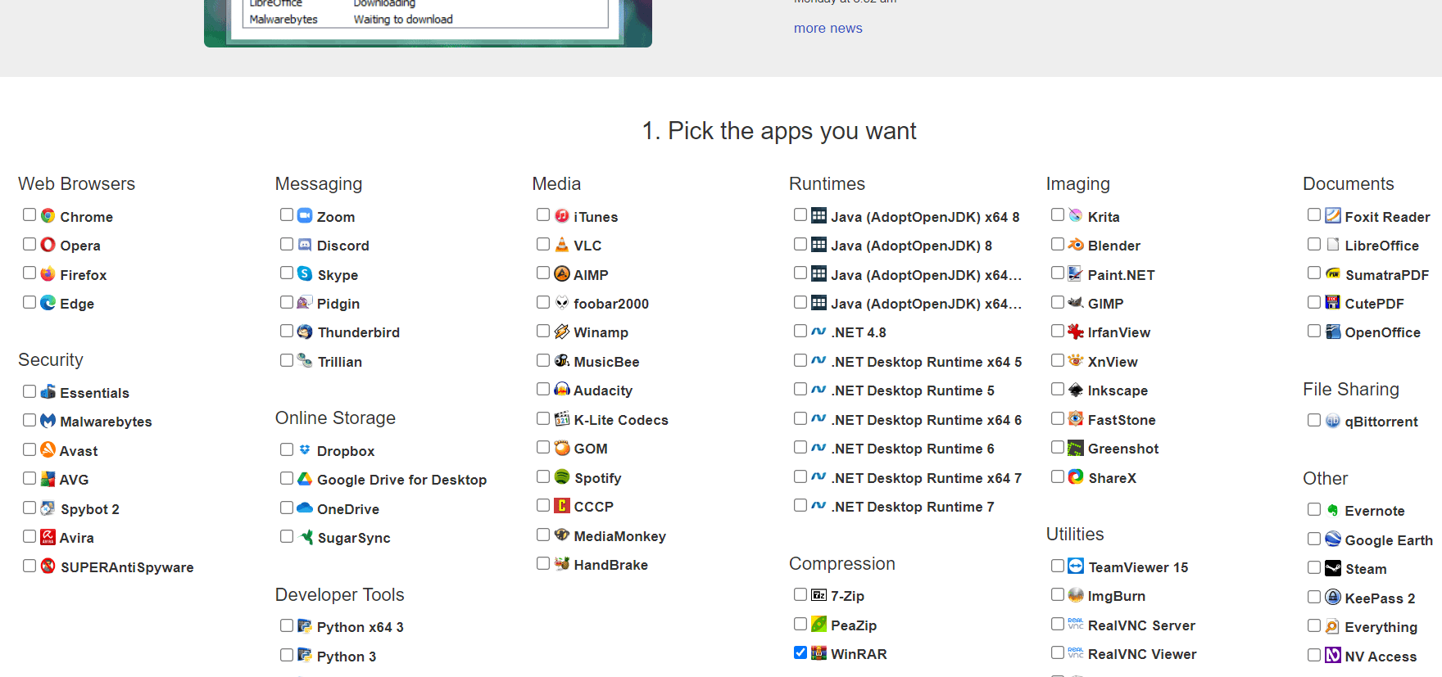The width and height of the screenshot is (1442, 677).
Task: Click the iTunes icon
Action: click(562, 215)
